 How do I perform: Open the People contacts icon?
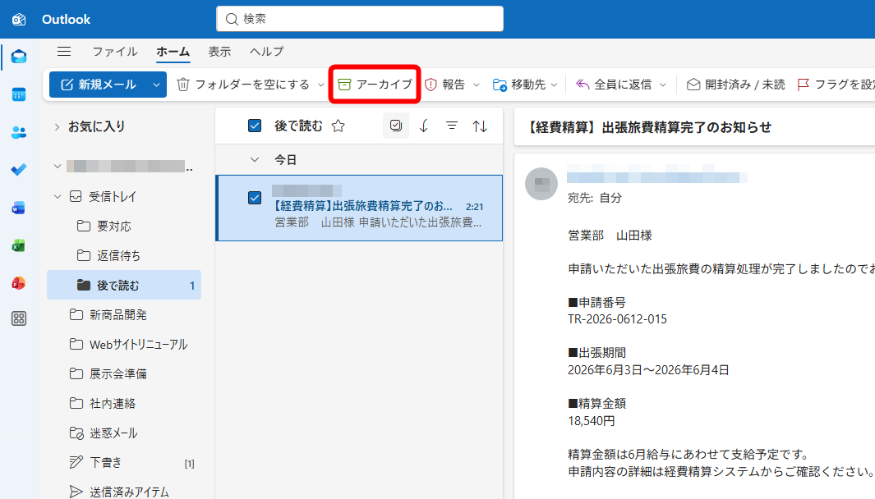click(x=19, y=132)
